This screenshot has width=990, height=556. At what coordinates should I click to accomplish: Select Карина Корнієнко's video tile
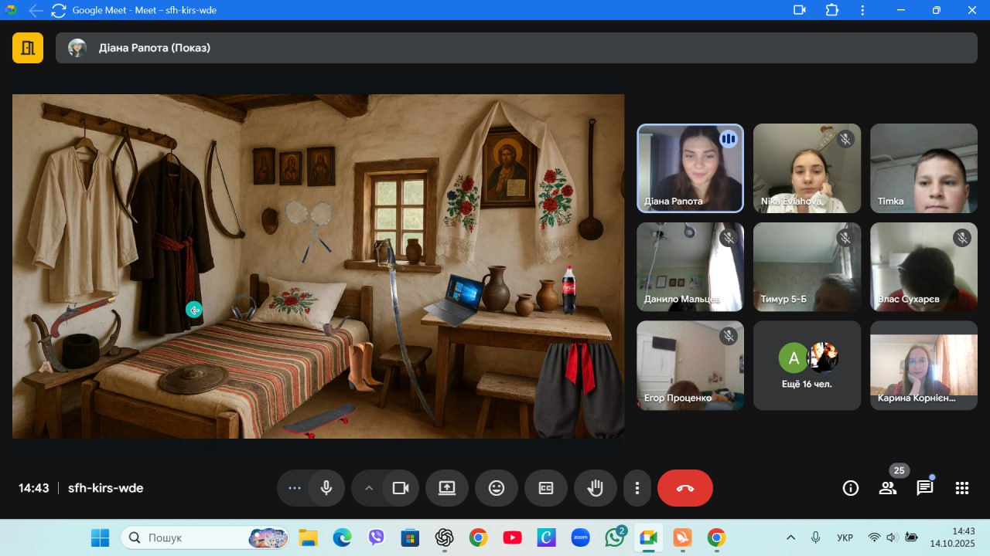pos(923,365)
